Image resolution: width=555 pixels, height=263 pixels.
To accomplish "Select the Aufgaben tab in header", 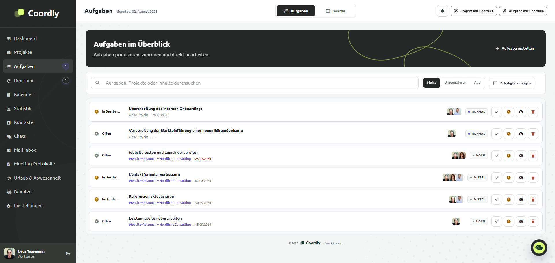I will pos(296,11).
